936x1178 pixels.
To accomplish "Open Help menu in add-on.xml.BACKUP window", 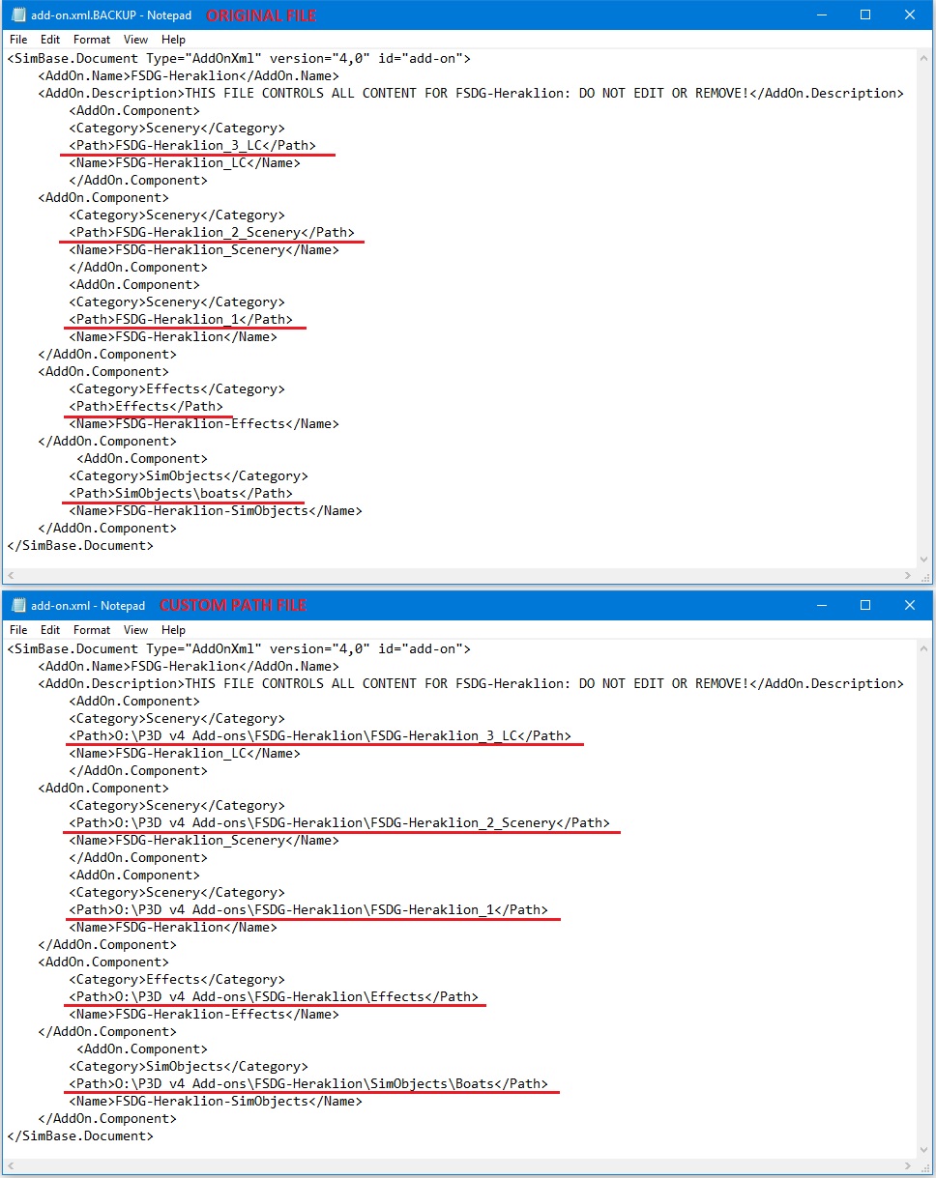I will point(173,40).
